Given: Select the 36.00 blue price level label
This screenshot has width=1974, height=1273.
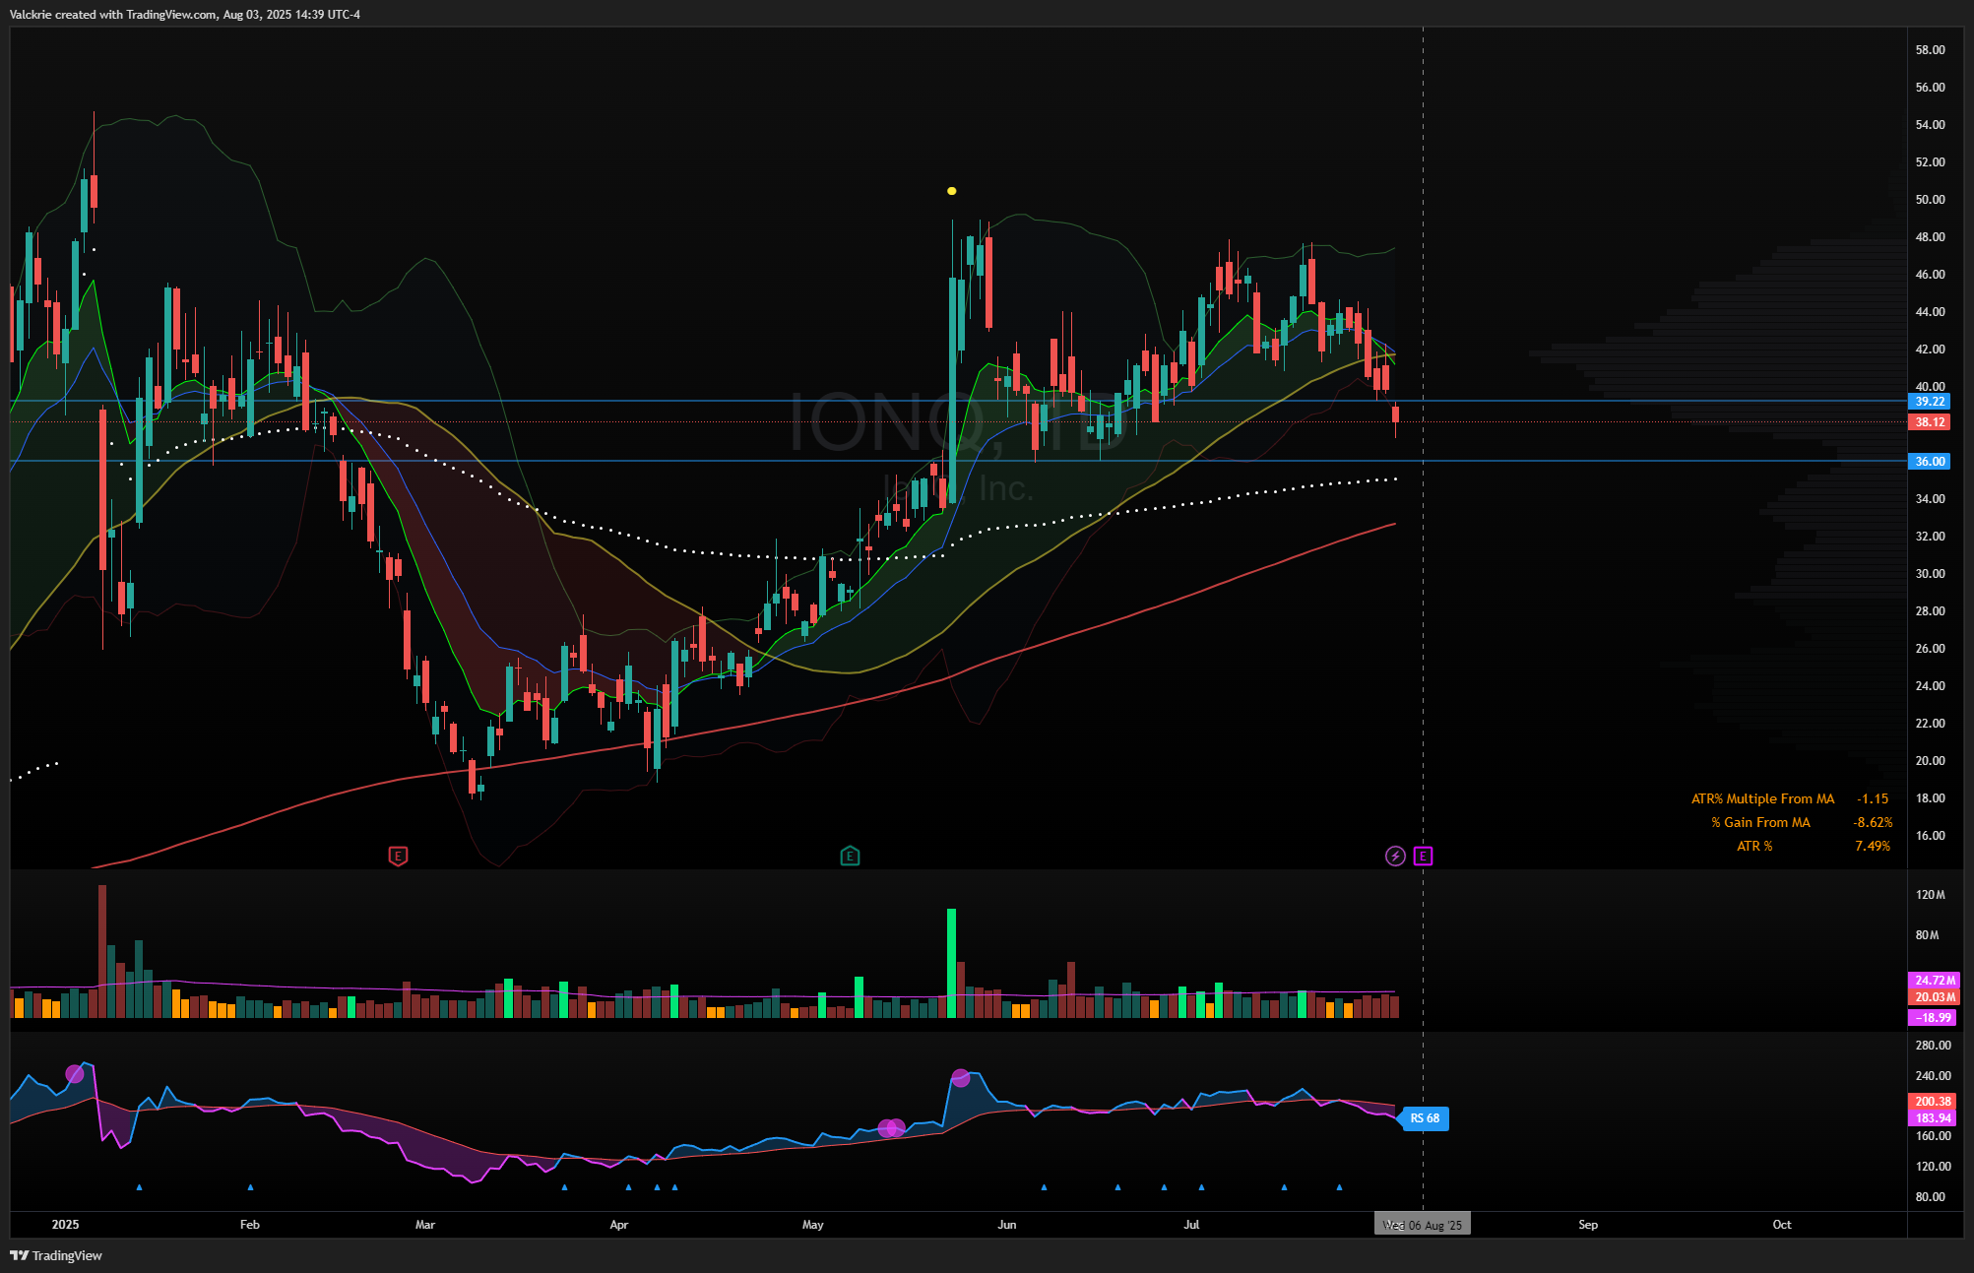Looking at the screenshot, I should coord(1930,462).
